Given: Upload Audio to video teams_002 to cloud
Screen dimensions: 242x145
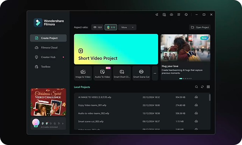Looking at the screenshot, I should coord(196,113).
